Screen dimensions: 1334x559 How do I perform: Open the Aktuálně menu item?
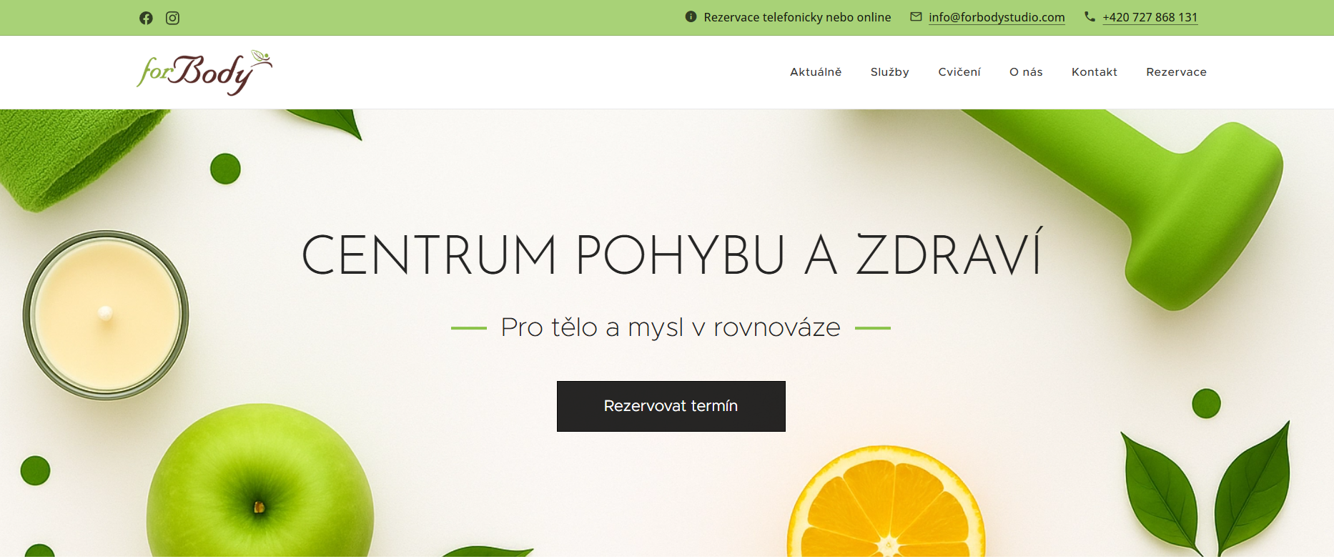816,72
